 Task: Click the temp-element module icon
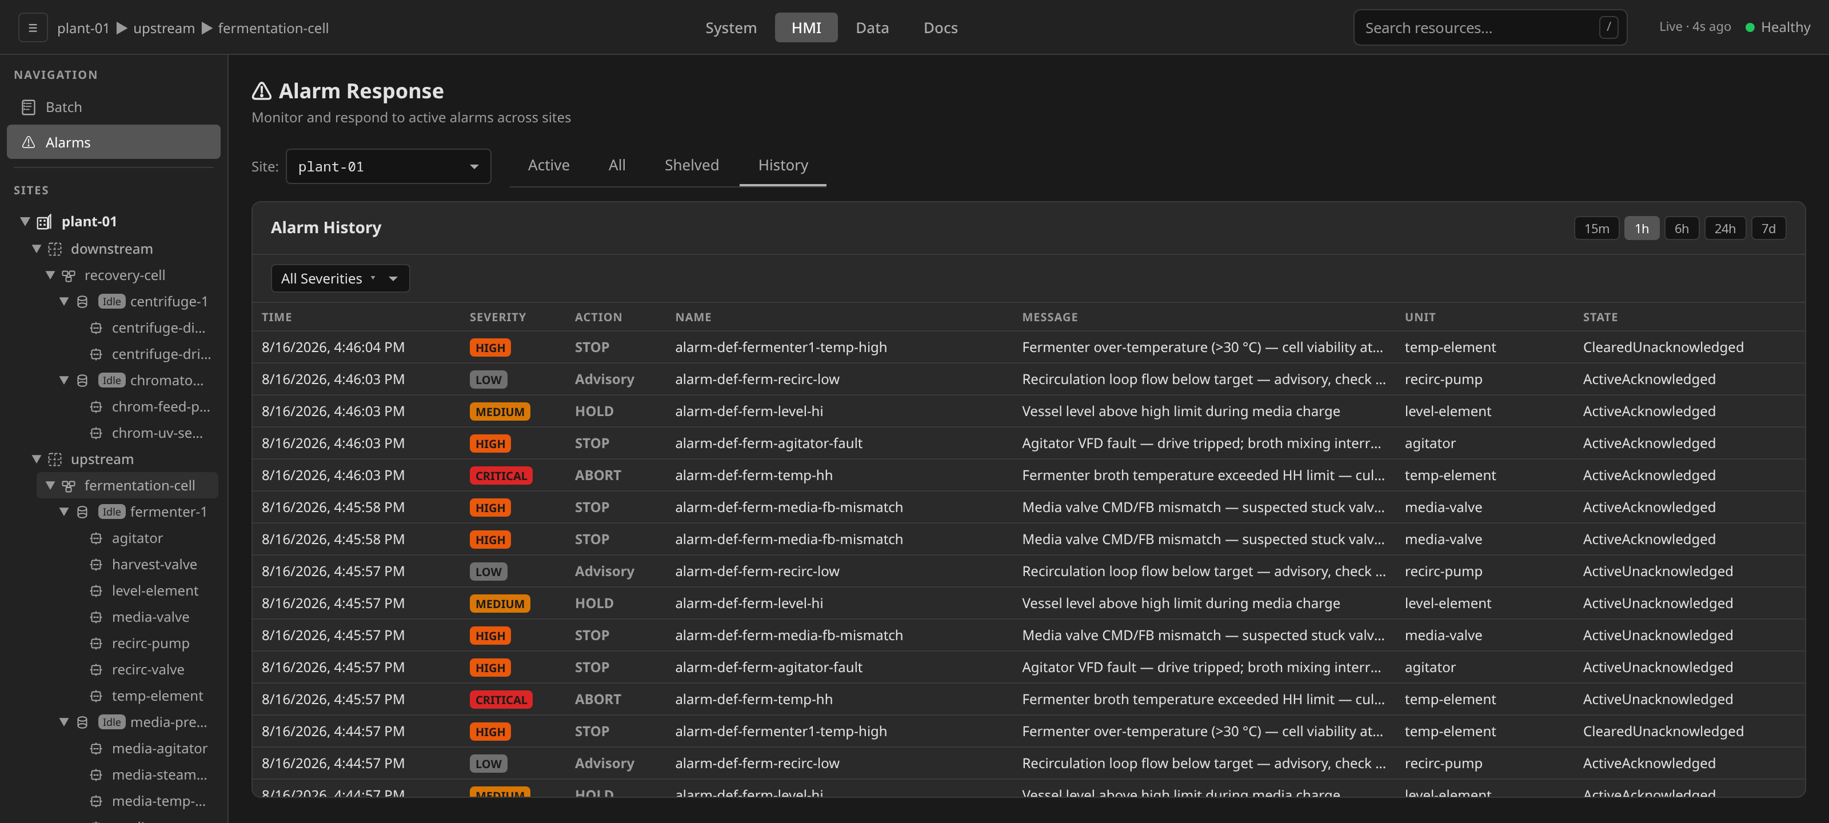[96, 696]
